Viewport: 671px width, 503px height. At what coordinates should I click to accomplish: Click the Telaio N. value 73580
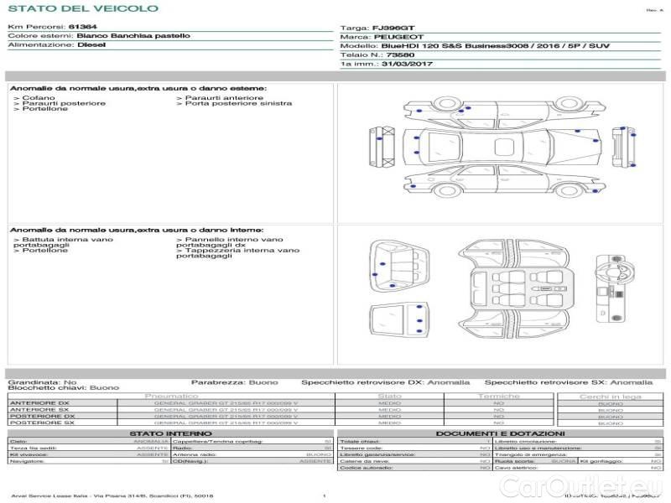coord(400,54)
